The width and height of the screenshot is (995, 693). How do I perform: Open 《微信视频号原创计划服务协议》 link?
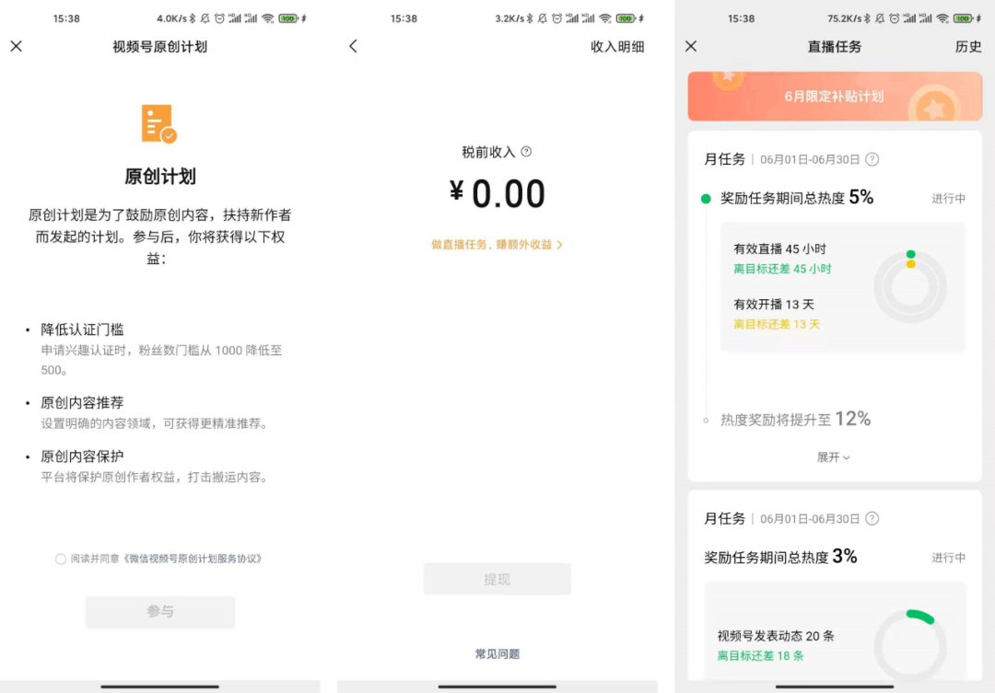(191, 559)
